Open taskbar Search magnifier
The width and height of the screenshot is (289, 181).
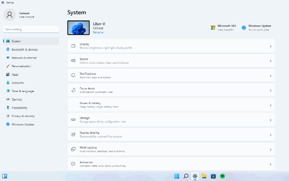pyautogui.click(x=186, y=176)
